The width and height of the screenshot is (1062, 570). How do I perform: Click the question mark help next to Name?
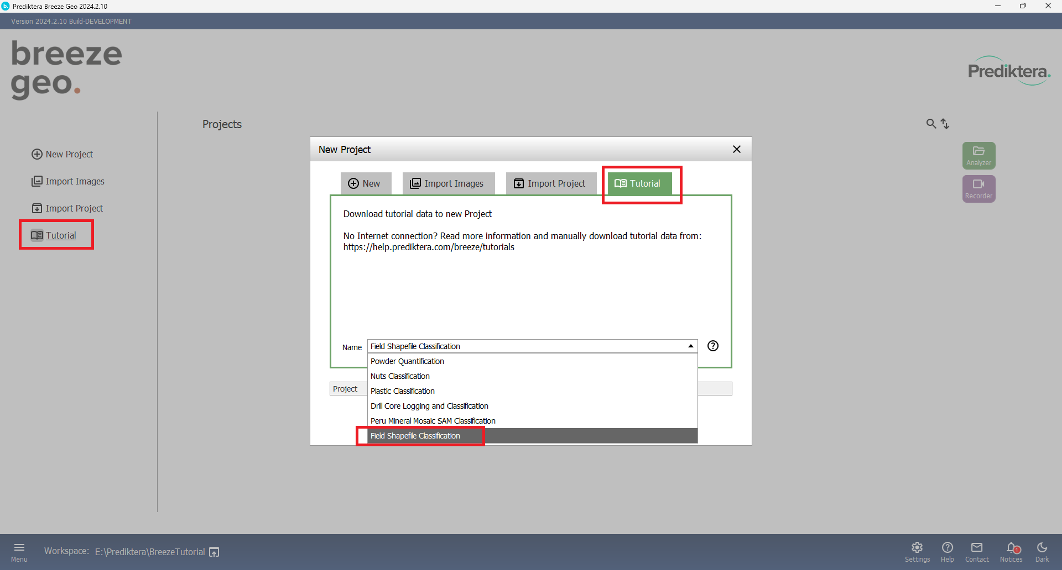pos(713,346)
